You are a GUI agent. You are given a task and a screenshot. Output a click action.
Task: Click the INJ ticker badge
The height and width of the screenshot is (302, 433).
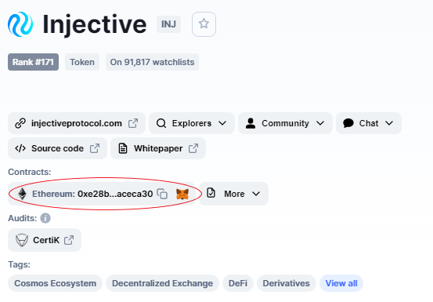point(168,24)
